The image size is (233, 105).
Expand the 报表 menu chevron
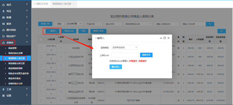point(27,23)
